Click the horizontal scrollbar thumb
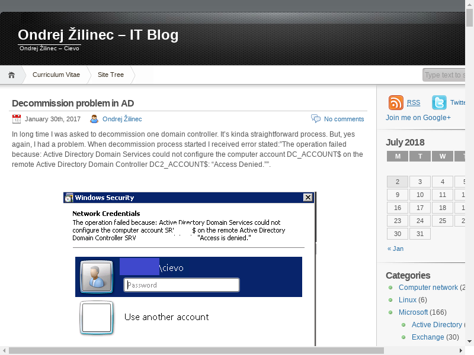 coord(196,350)
